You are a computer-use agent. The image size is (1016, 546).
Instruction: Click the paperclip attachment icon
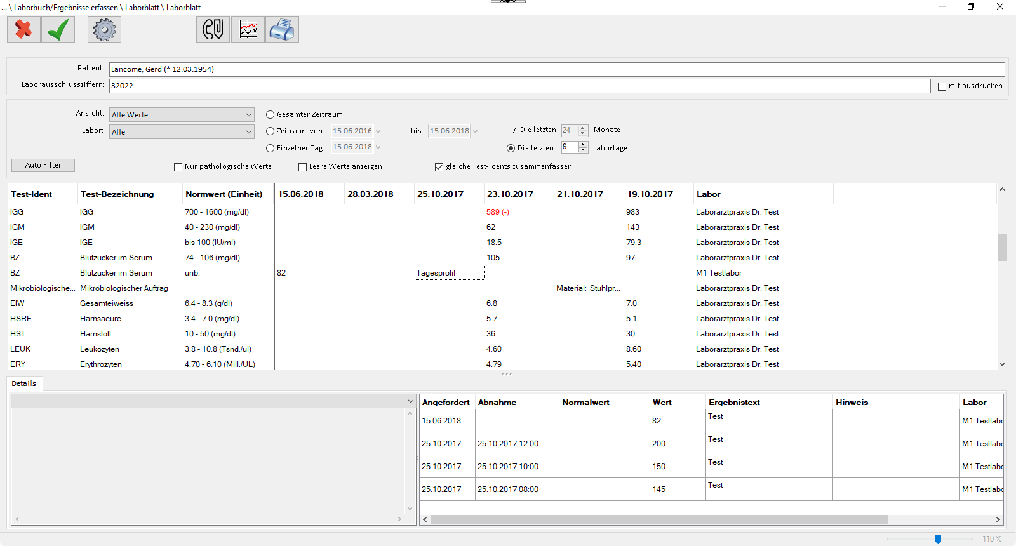click(x=213, y=29)
